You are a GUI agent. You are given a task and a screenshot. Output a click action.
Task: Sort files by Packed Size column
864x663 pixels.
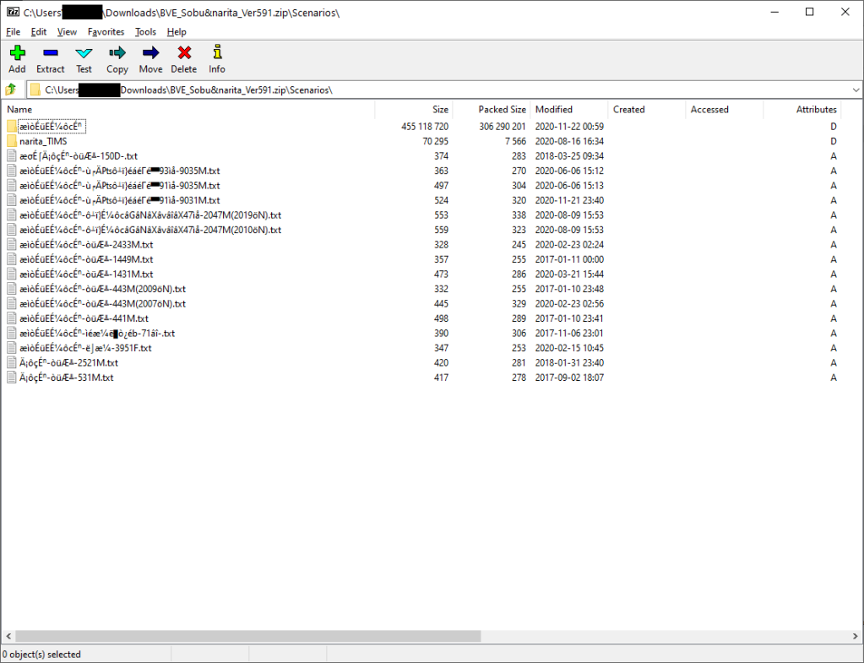tap(502, 110)
